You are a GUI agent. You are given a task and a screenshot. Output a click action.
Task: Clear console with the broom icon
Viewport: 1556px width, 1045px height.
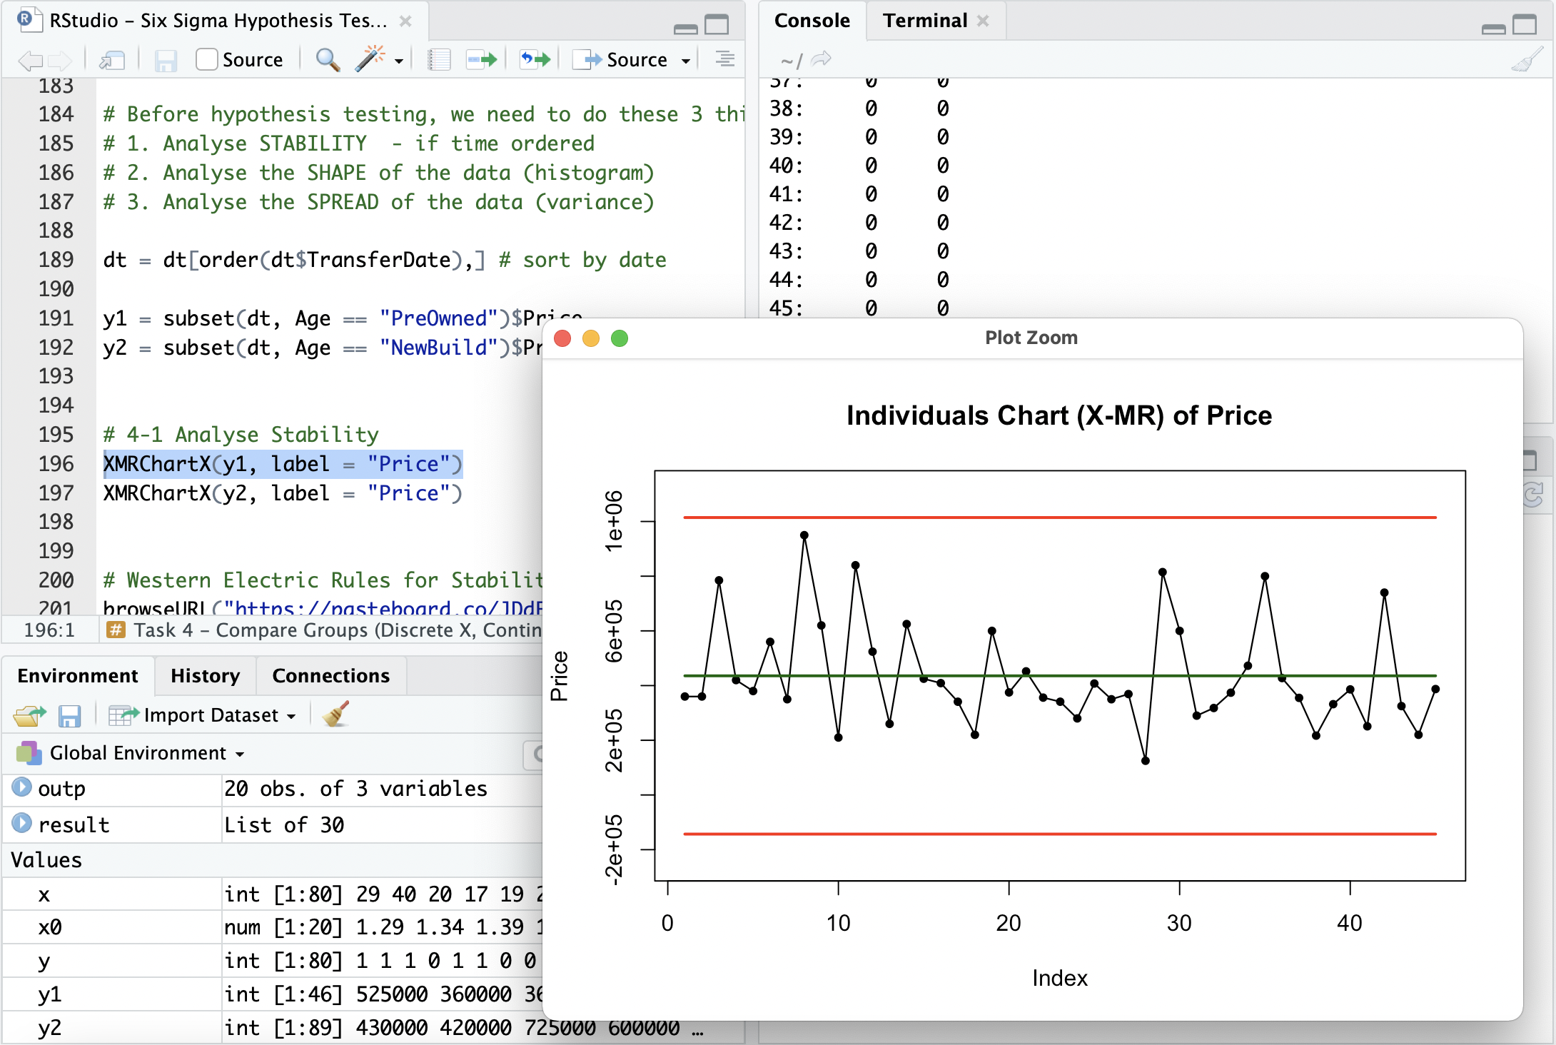point(1527,61)
